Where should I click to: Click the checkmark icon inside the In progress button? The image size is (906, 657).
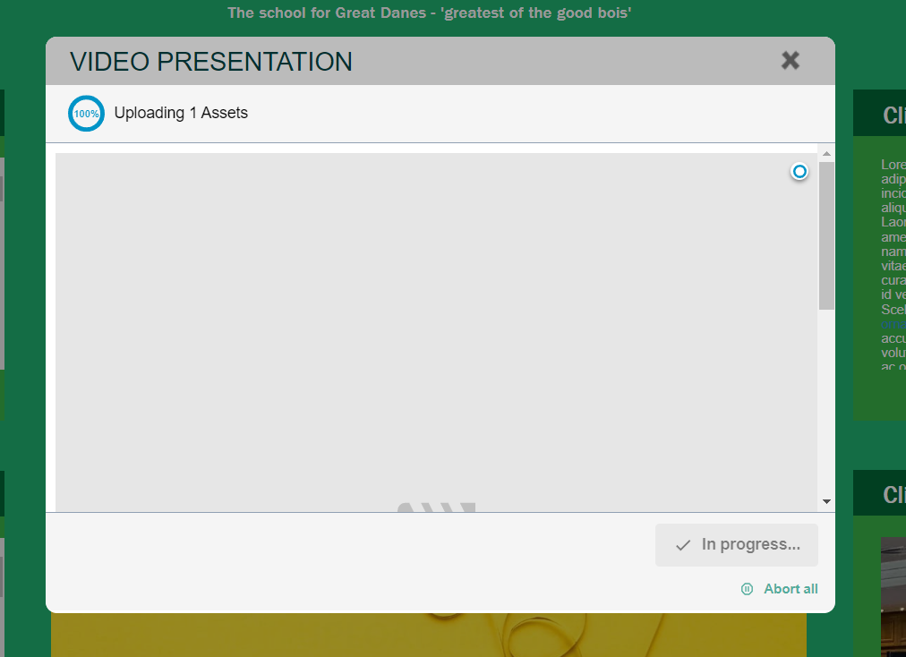coord(683,544)
